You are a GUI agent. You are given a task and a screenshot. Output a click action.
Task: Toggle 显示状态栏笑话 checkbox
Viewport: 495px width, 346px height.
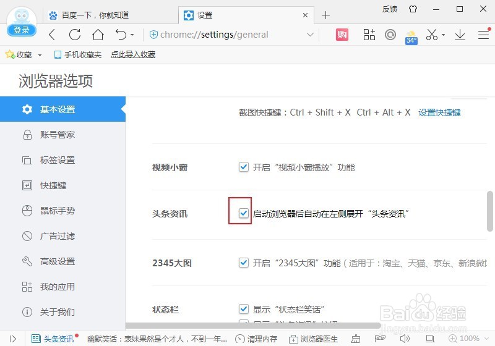243,309
